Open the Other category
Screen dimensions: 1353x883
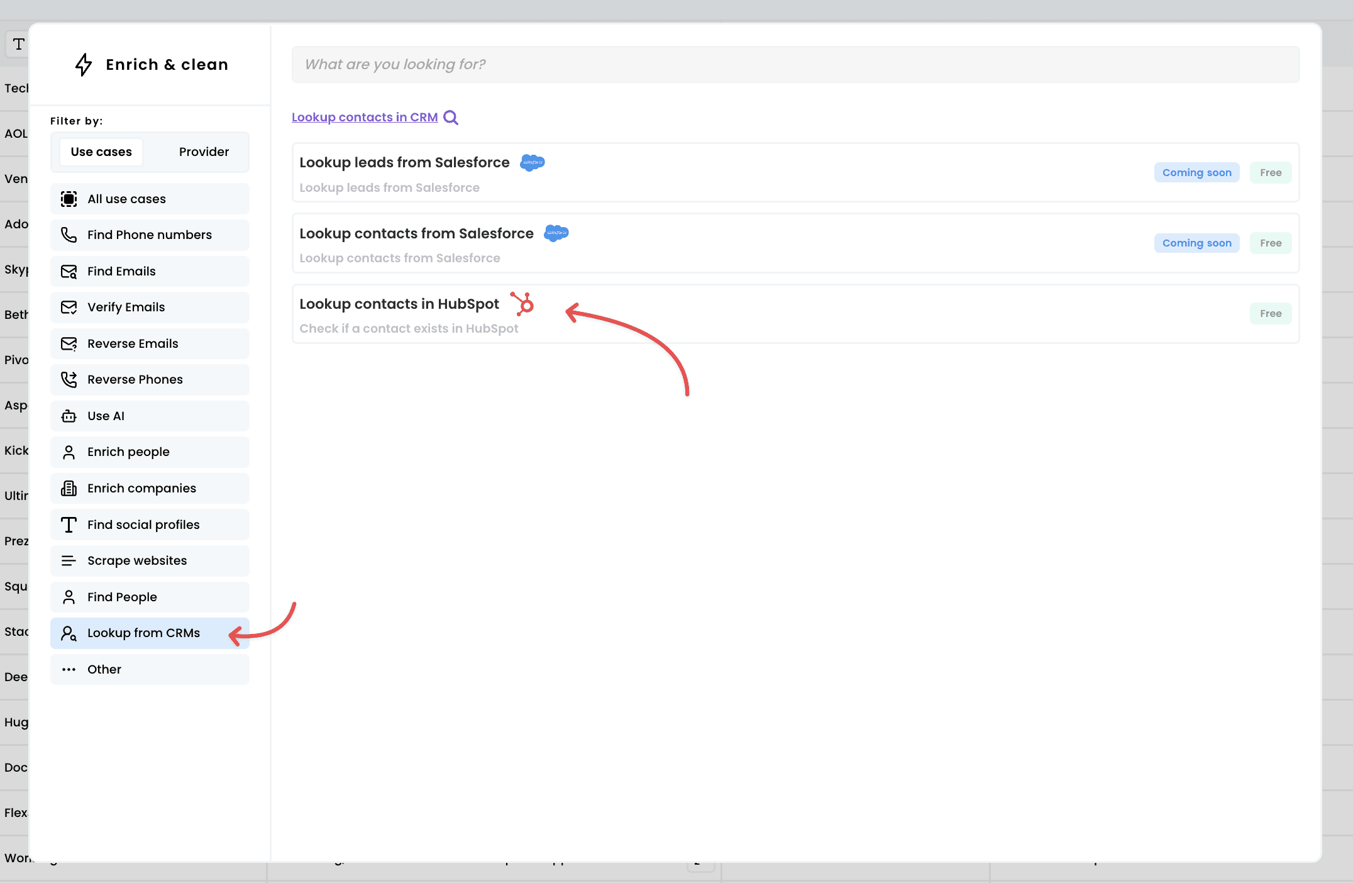[x=150, y=669]
